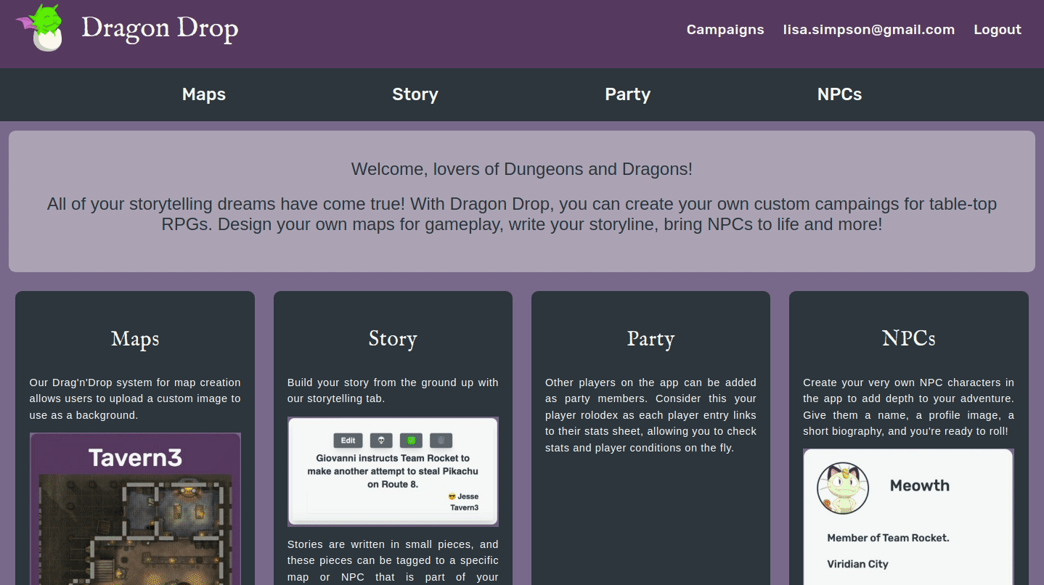Click the sunglasses emoji beside Jesse
The width and height of the screenshot is (1044, 585).
tap(452, 496)
